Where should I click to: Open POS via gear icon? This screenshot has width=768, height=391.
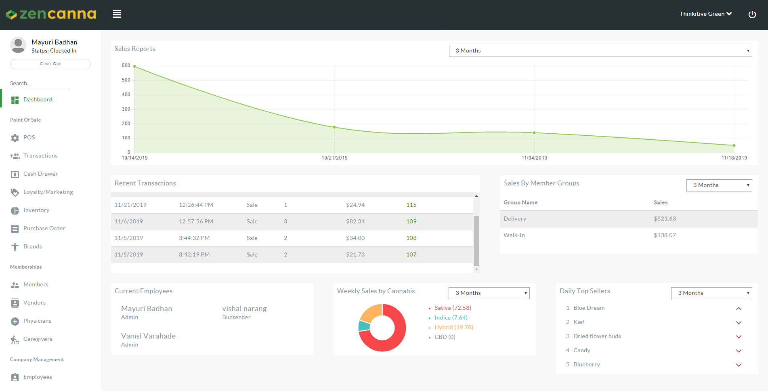point(15,138)
